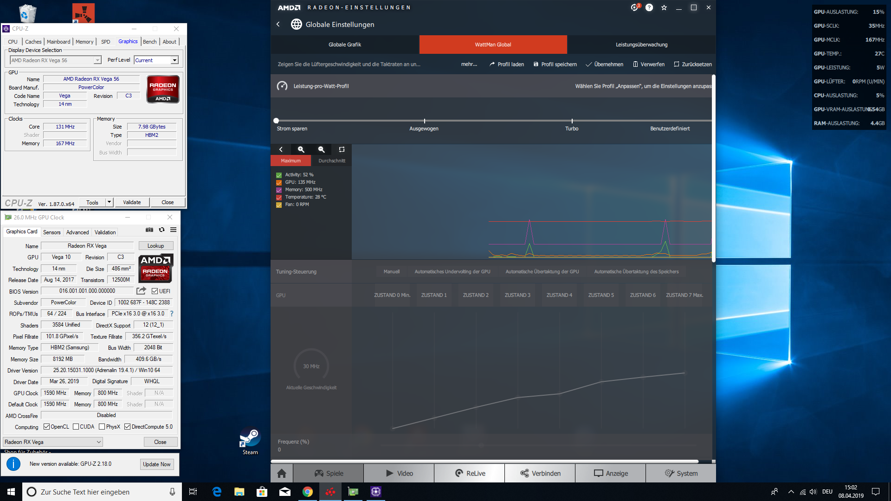
Task: Open the Display Device Selection dropdown
Action: [x=56, y=60]
